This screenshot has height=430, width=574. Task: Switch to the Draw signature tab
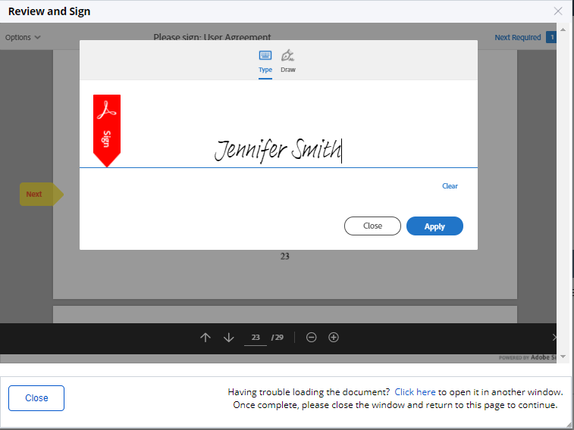[x=288, y=61]
